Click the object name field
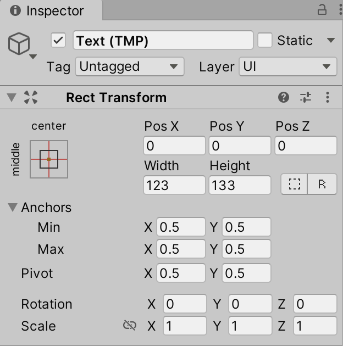Screen dimensions: 343x346 pyautogui.click(x=163, y=41)
